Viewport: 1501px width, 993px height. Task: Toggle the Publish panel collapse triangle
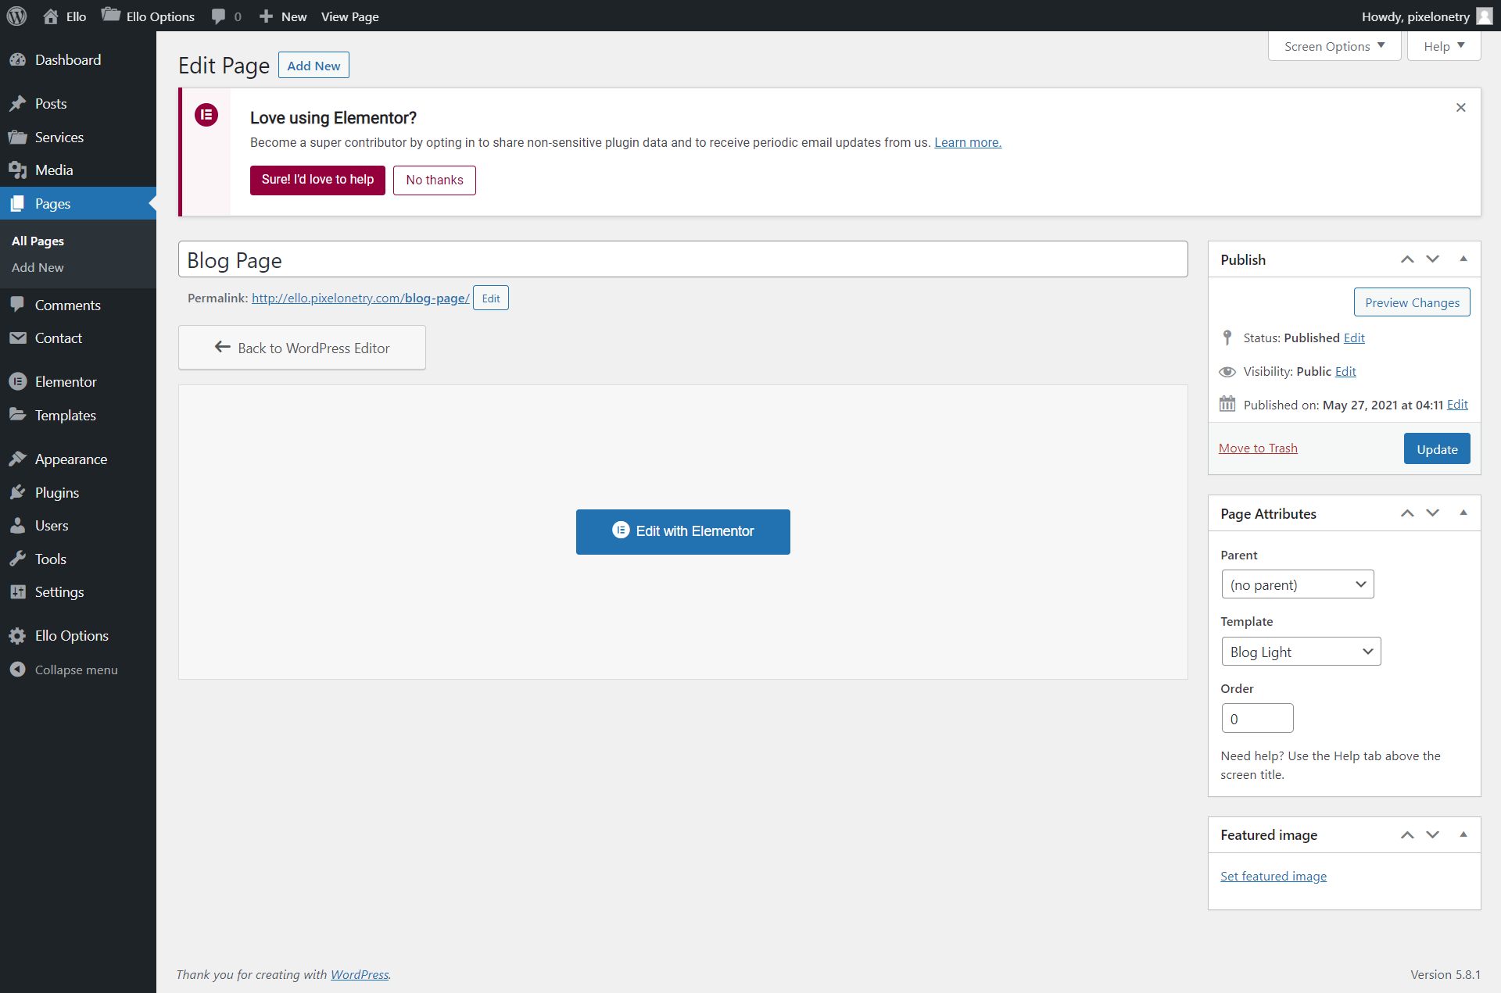[1463, 259]
